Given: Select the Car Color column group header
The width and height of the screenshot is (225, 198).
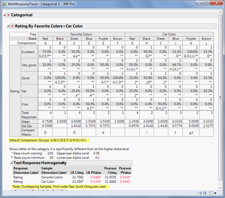Looking at the screenshot, I should (x=169, y=34).
